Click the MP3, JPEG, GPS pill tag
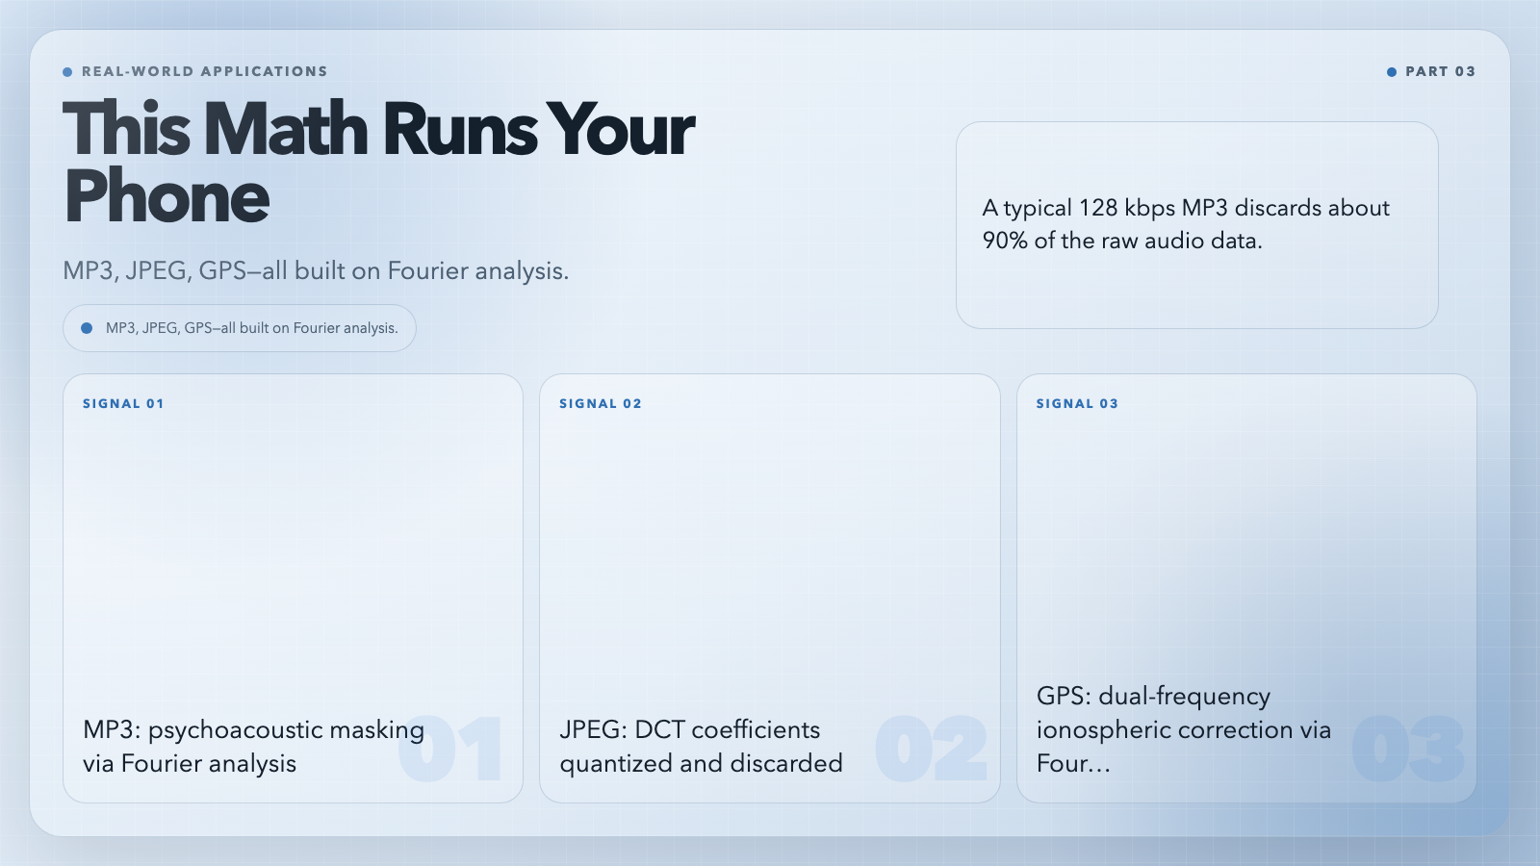 click(x=240, y=328)
